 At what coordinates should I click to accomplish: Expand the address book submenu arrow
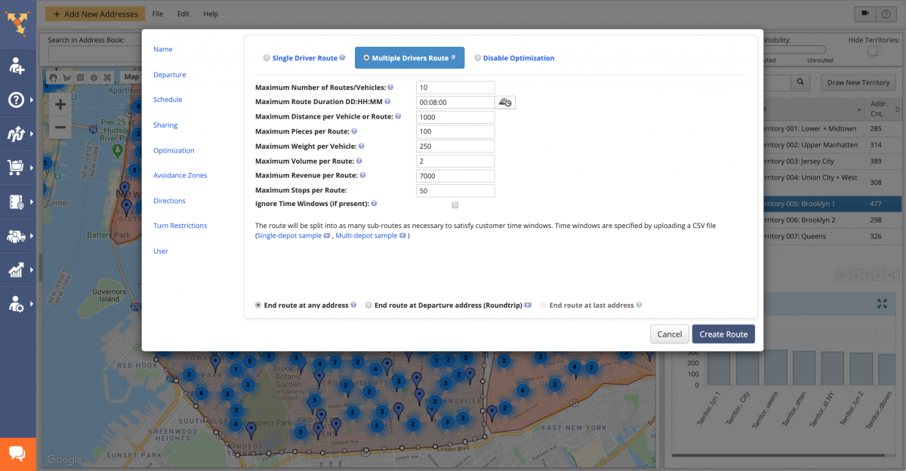tap(32, 202)
